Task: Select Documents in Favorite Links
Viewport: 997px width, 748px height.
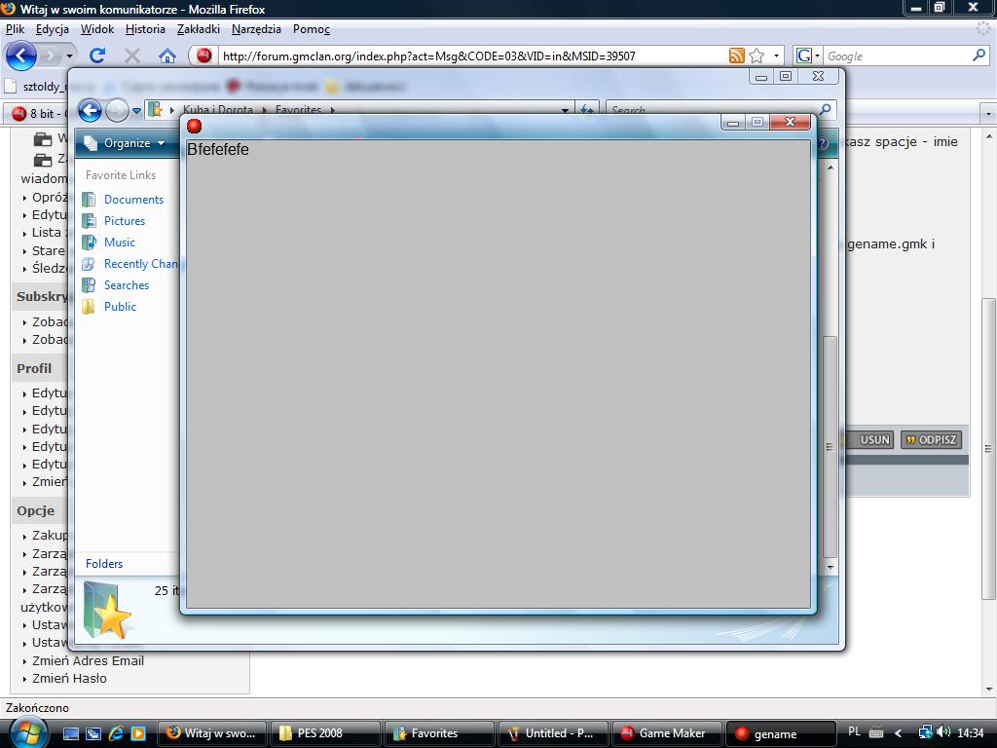Action: 133,200
